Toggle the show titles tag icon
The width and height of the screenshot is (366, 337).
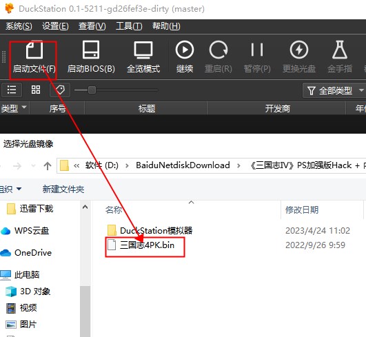tap(60, 90)
